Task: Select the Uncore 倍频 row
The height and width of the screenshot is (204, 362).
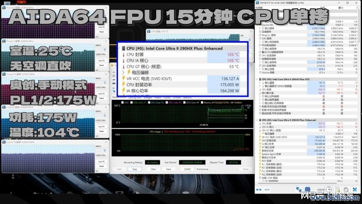Action: [x=307, y=72]
